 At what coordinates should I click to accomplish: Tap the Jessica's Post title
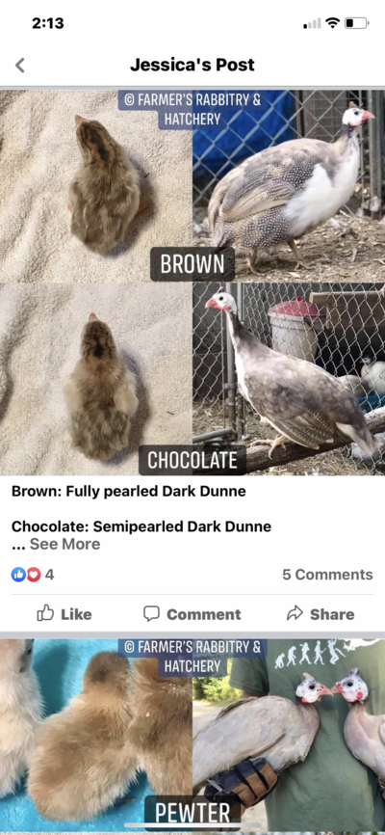[192, 65]
